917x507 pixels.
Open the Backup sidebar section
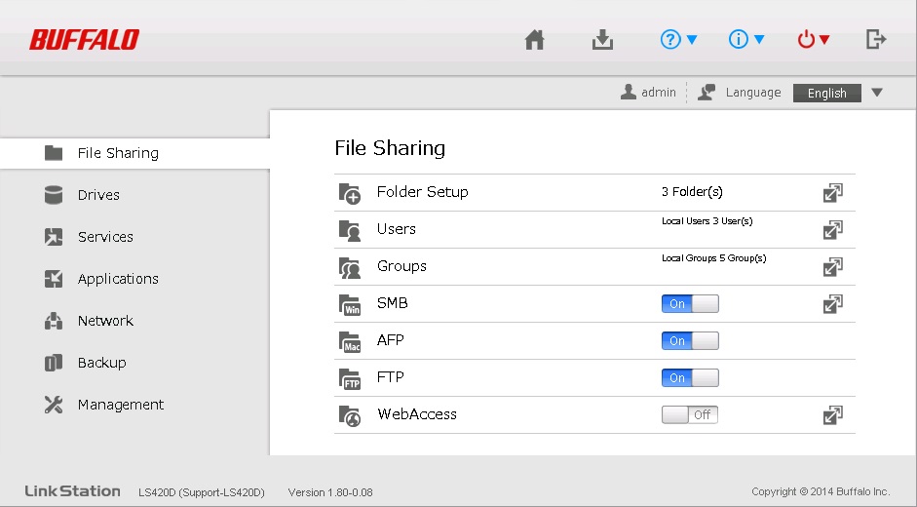coord(101,363)
